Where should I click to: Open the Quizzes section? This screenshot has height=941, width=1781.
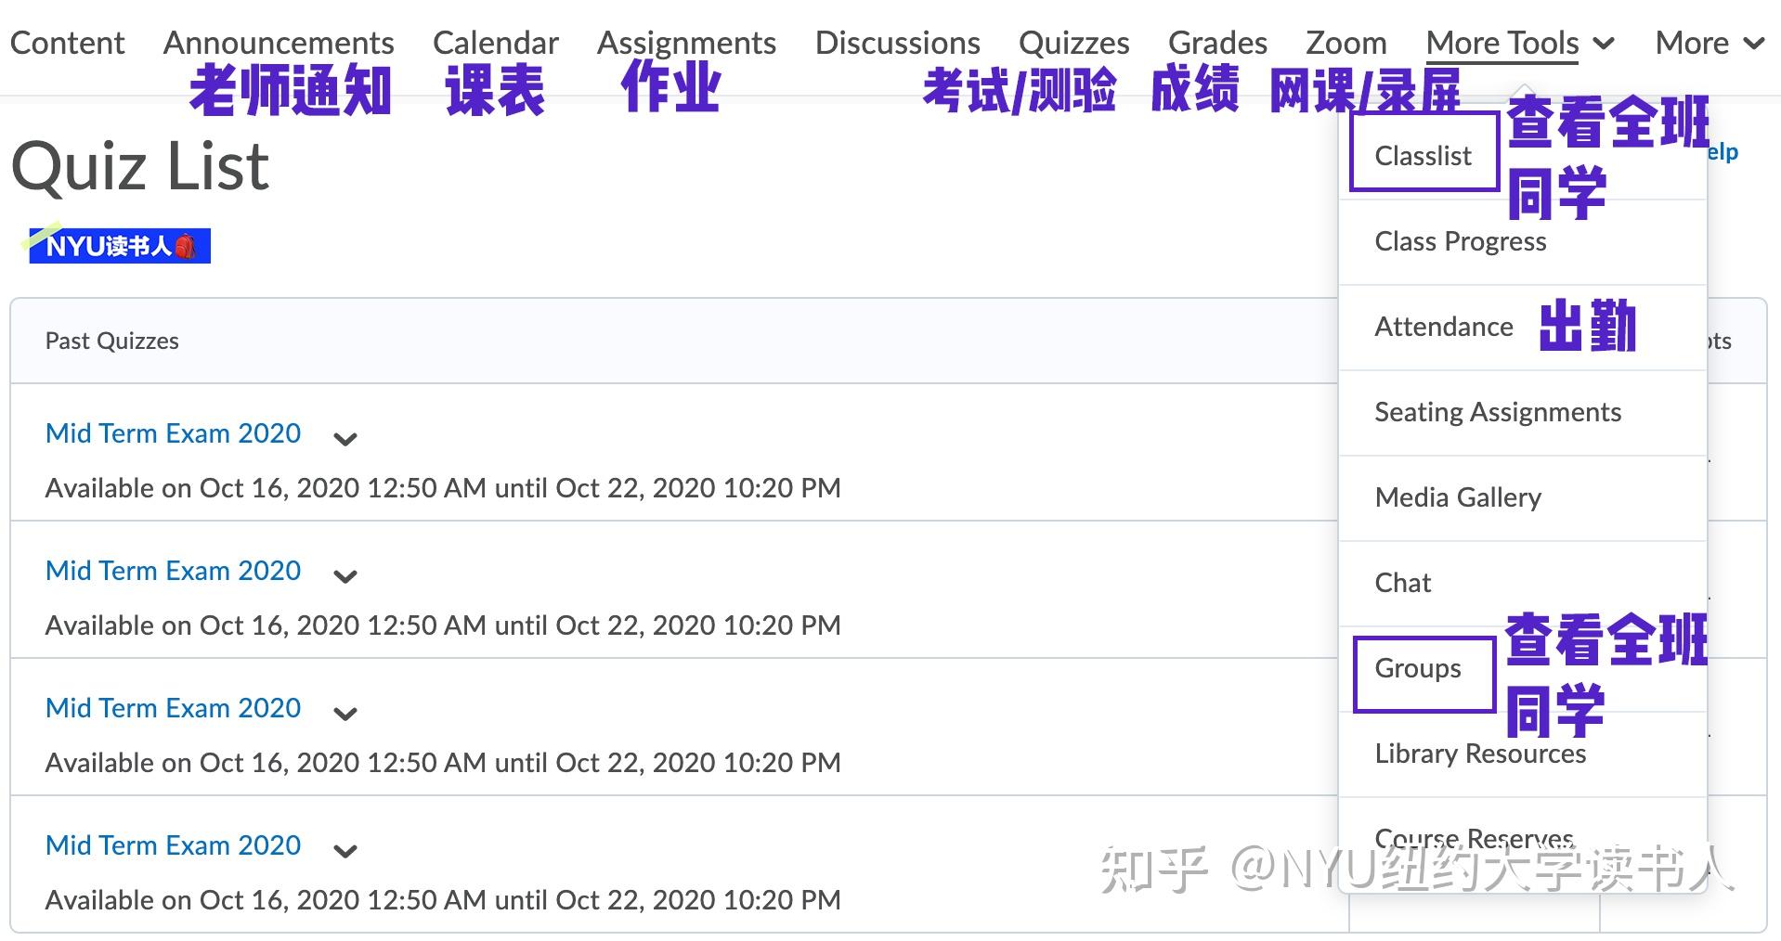pos(1073,43)
